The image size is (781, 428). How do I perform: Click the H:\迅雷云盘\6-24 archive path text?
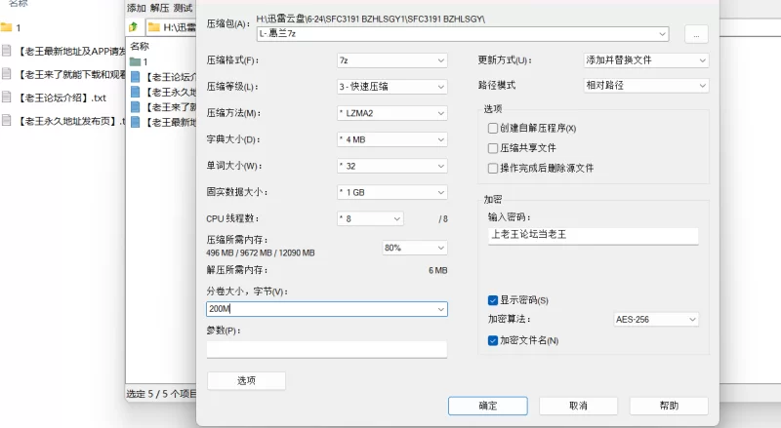(371, 19)
